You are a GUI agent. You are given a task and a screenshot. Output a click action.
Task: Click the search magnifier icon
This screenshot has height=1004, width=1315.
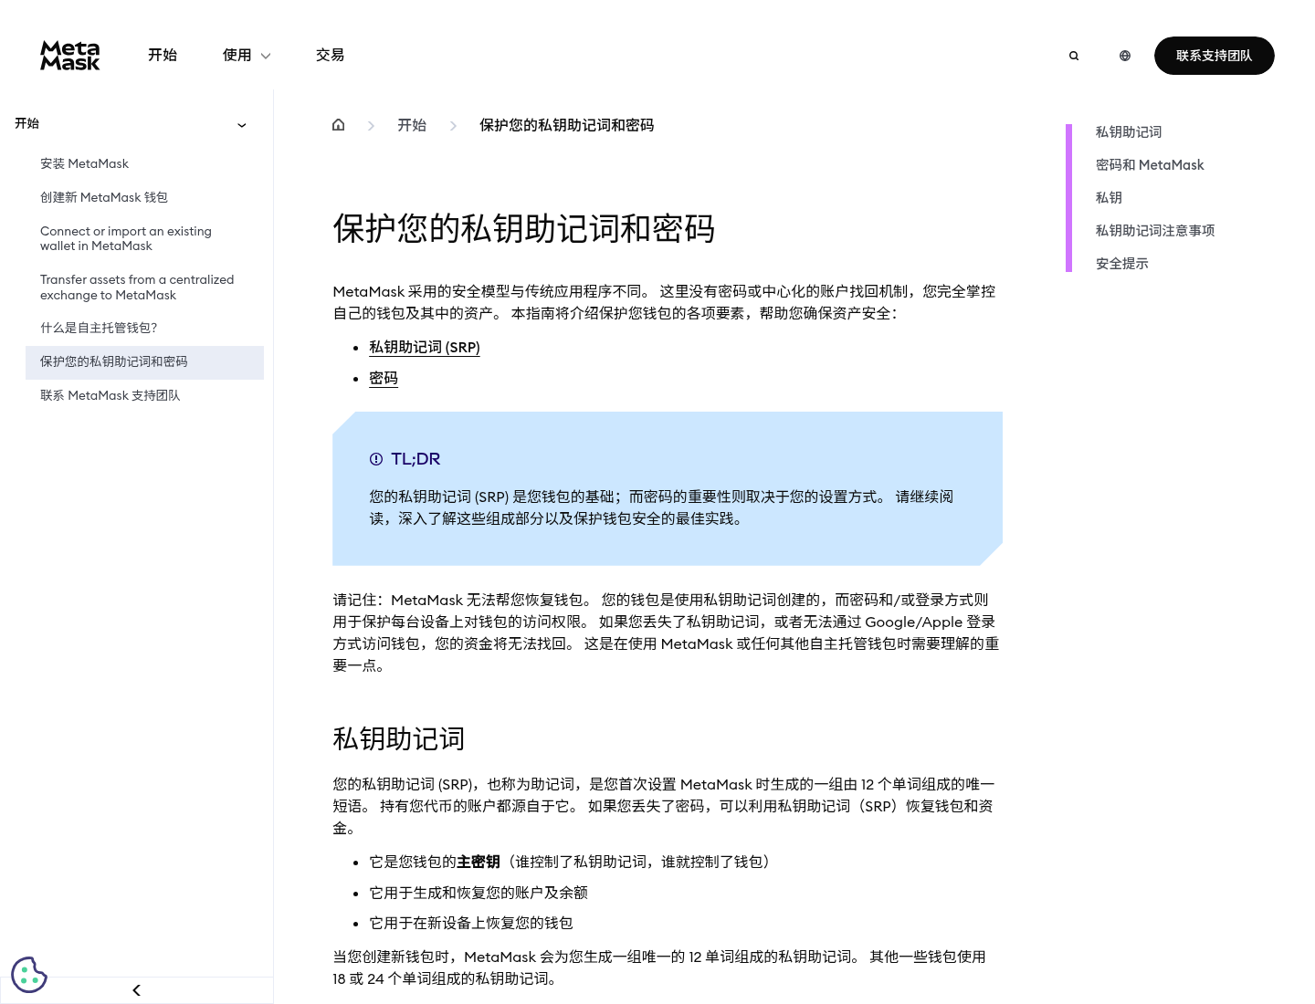(x=1074, y=56)
